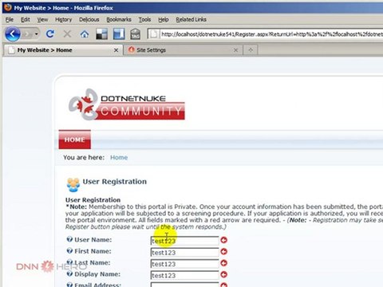Image resolution: width=383 pixels, height=287 pixels.
Task: Click the User Registration people icon
Action: tap(73, 184)
